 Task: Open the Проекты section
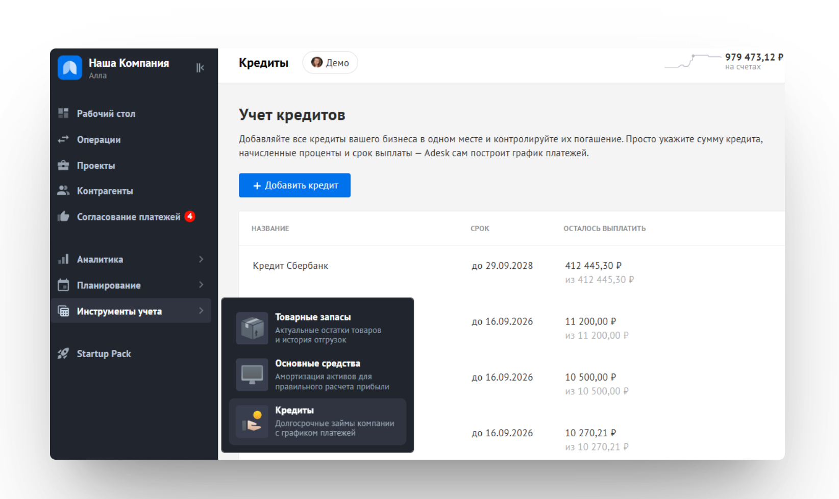[96, 166]
